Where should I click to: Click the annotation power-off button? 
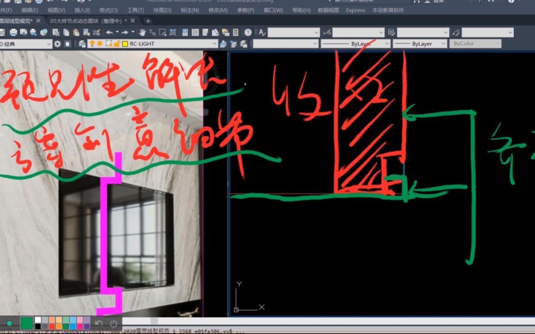click(x=113, y=323)
